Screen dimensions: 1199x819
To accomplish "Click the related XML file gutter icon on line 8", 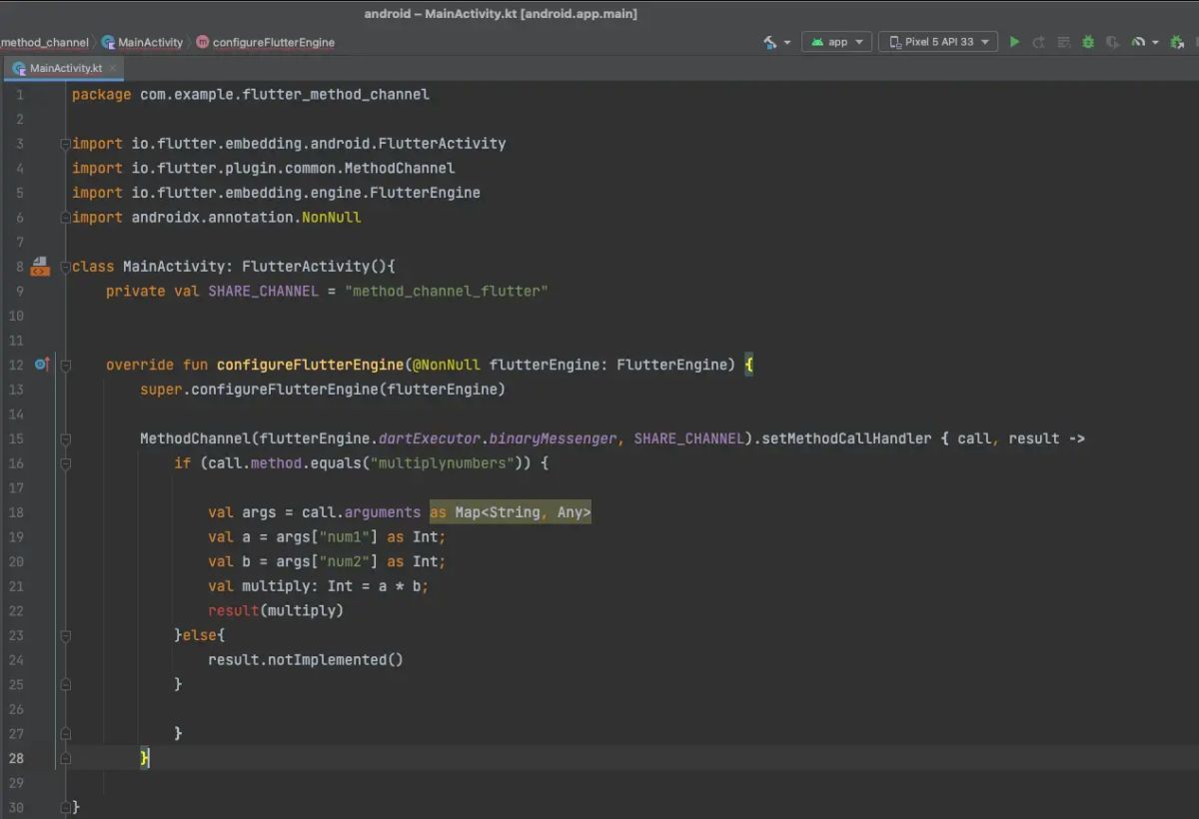I will coord(40,266).
